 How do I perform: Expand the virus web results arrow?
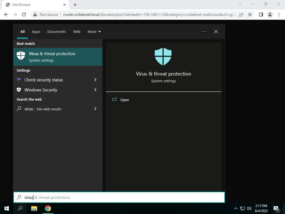point(95,109)
